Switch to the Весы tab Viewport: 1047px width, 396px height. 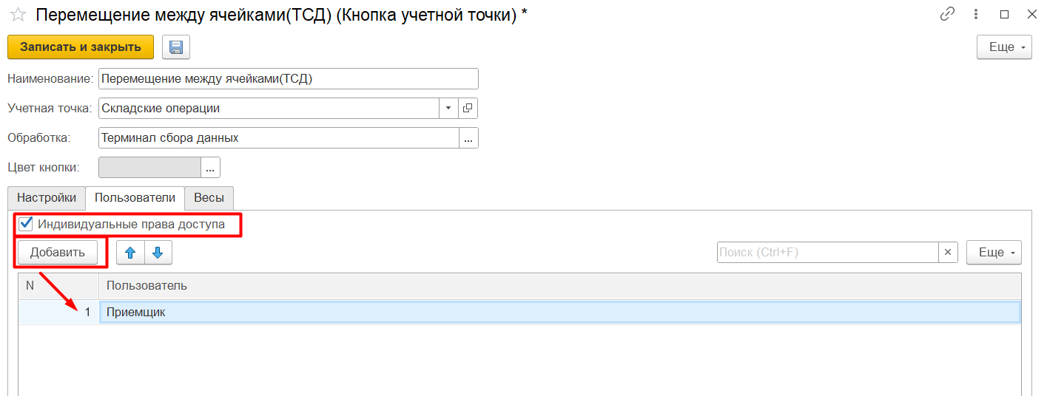[209, 198]
